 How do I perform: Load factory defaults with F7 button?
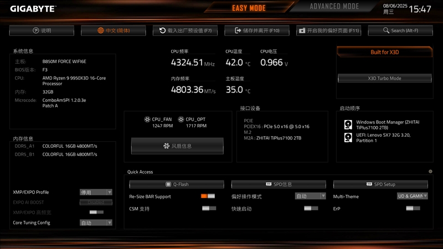pos(185,30)
